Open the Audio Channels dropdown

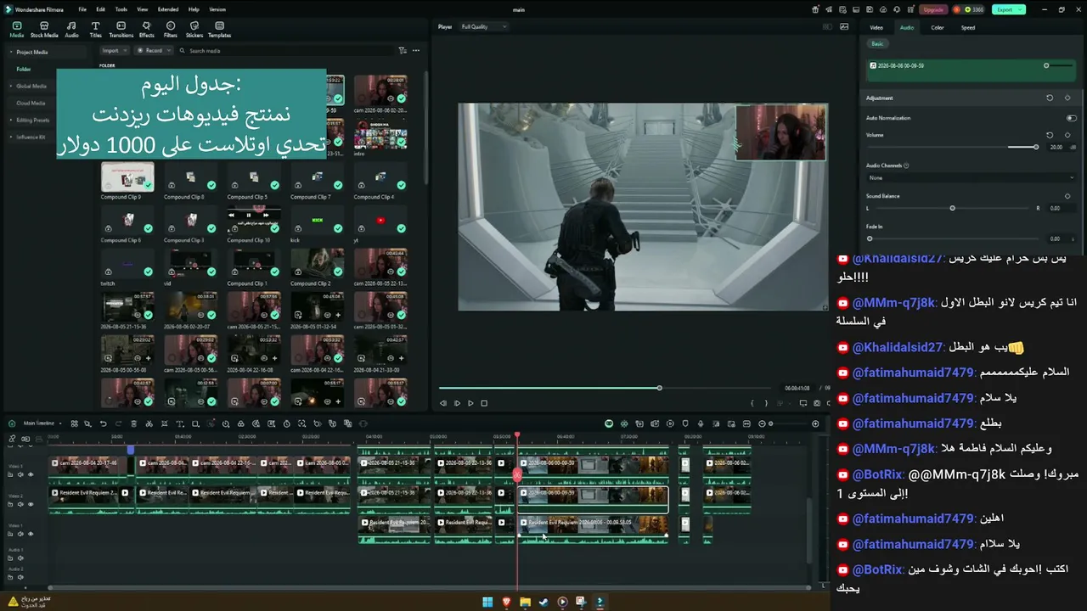click(971, 178)
